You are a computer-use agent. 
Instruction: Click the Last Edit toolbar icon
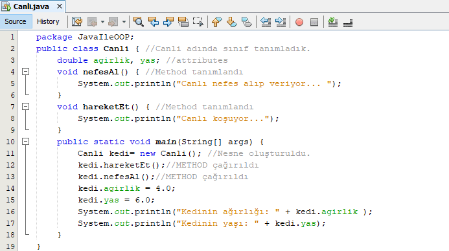coord(77,22)
